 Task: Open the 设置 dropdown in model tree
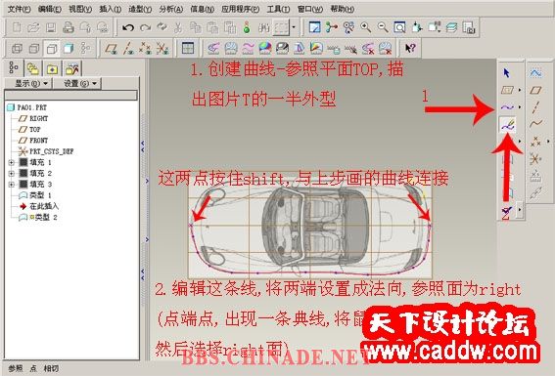(x=78, y=84)
